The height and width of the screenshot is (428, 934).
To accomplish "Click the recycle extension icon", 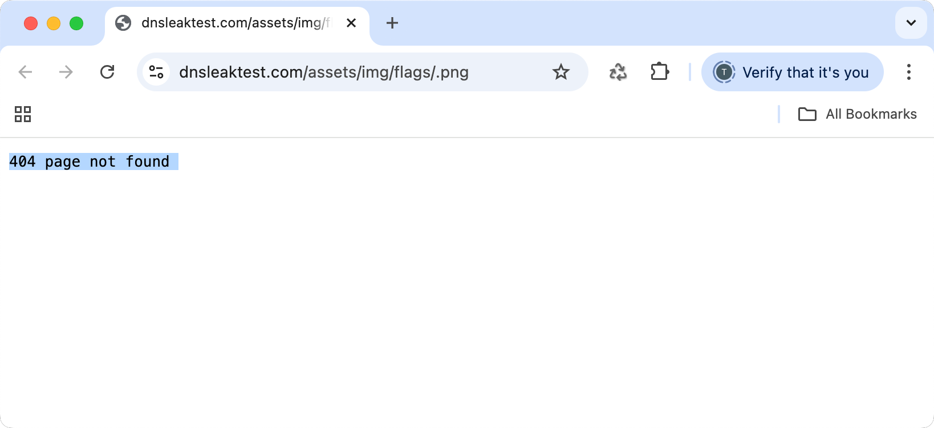I will (618, 72).
